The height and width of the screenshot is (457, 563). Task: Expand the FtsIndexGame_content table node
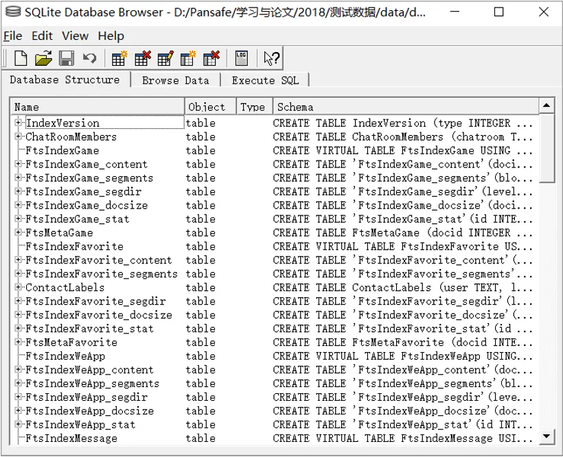(x=18, y=164)
